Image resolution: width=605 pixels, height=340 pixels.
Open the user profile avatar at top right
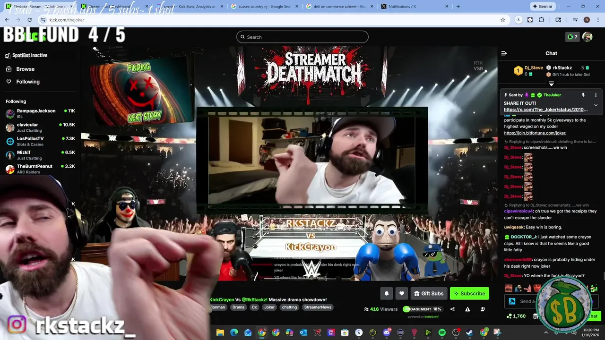587,37
